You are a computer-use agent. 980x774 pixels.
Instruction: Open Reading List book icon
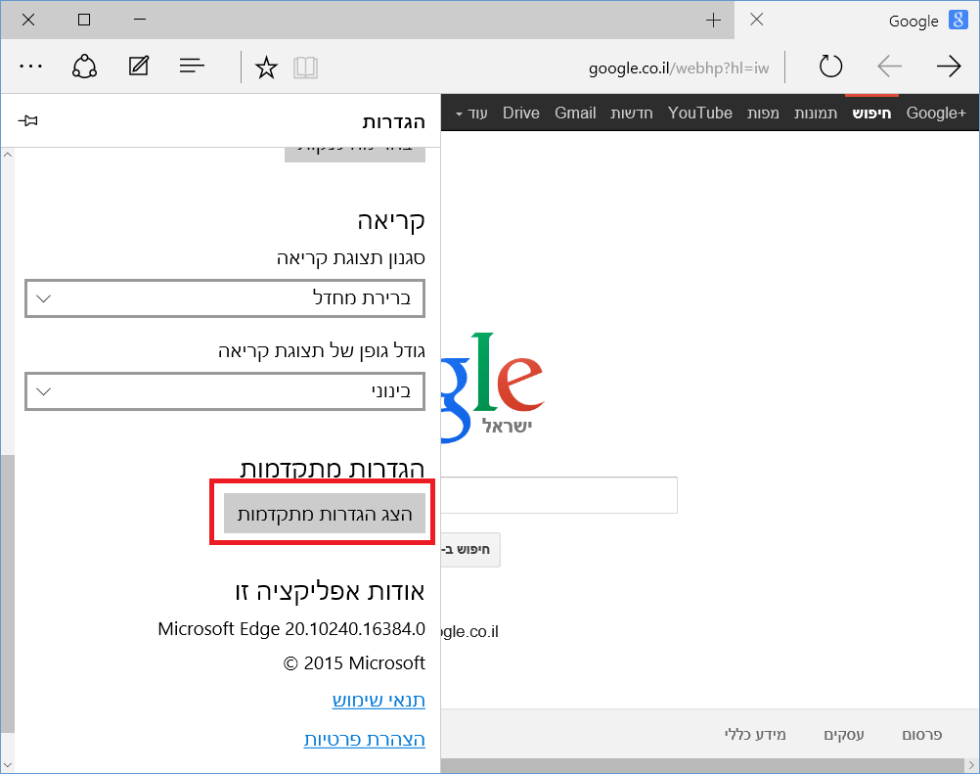(305, 66)
